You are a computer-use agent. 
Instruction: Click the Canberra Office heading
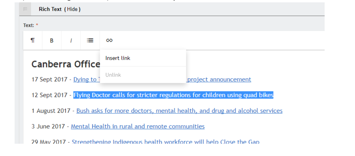[66, 64]
